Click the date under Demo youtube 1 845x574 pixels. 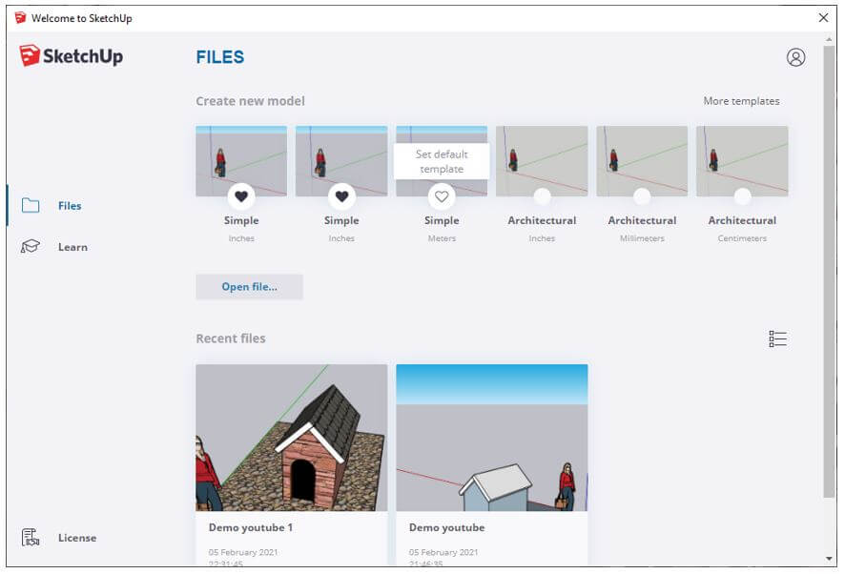(x=243, y=552)
